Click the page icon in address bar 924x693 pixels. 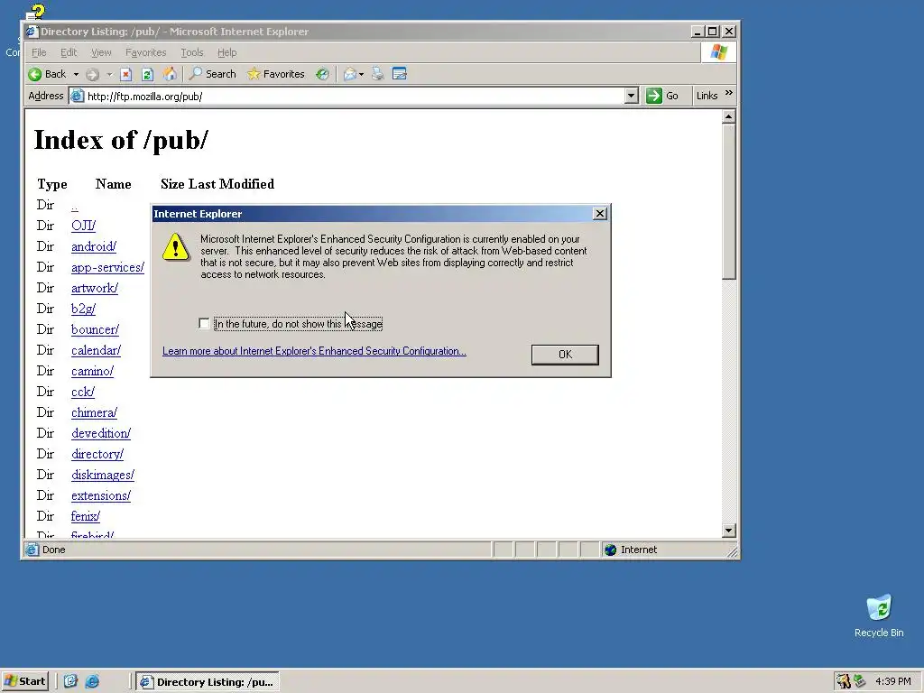(78, 96)
